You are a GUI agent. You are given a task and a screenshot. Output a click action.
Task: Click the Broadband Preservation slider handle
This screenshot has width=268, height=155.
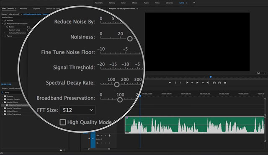pos(120,100)
